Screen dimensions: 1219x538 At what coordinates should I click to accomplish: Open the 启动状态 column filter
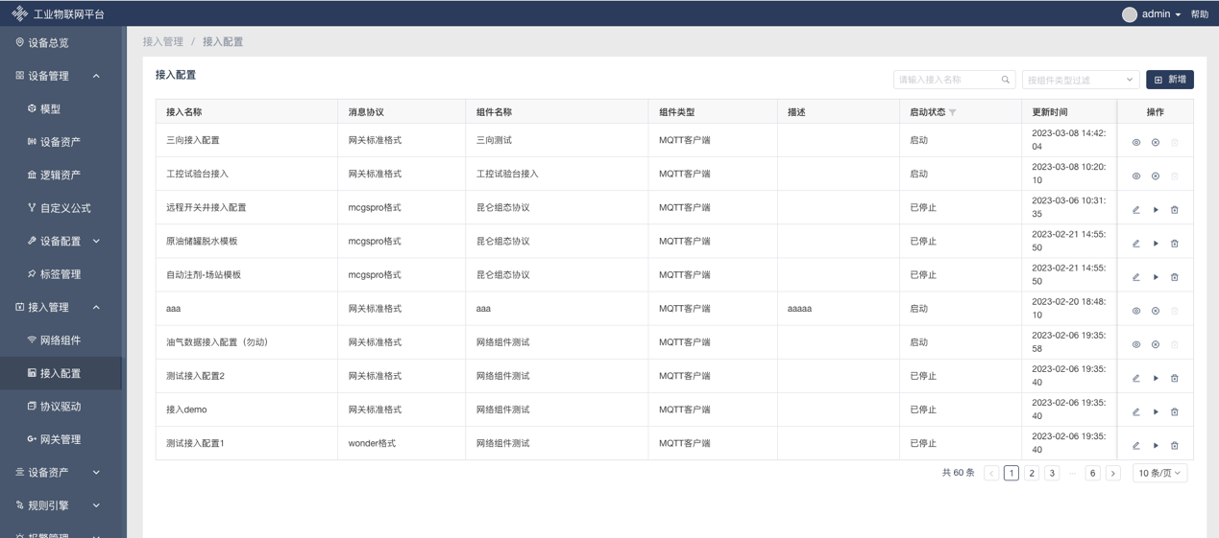pos(953,112)
